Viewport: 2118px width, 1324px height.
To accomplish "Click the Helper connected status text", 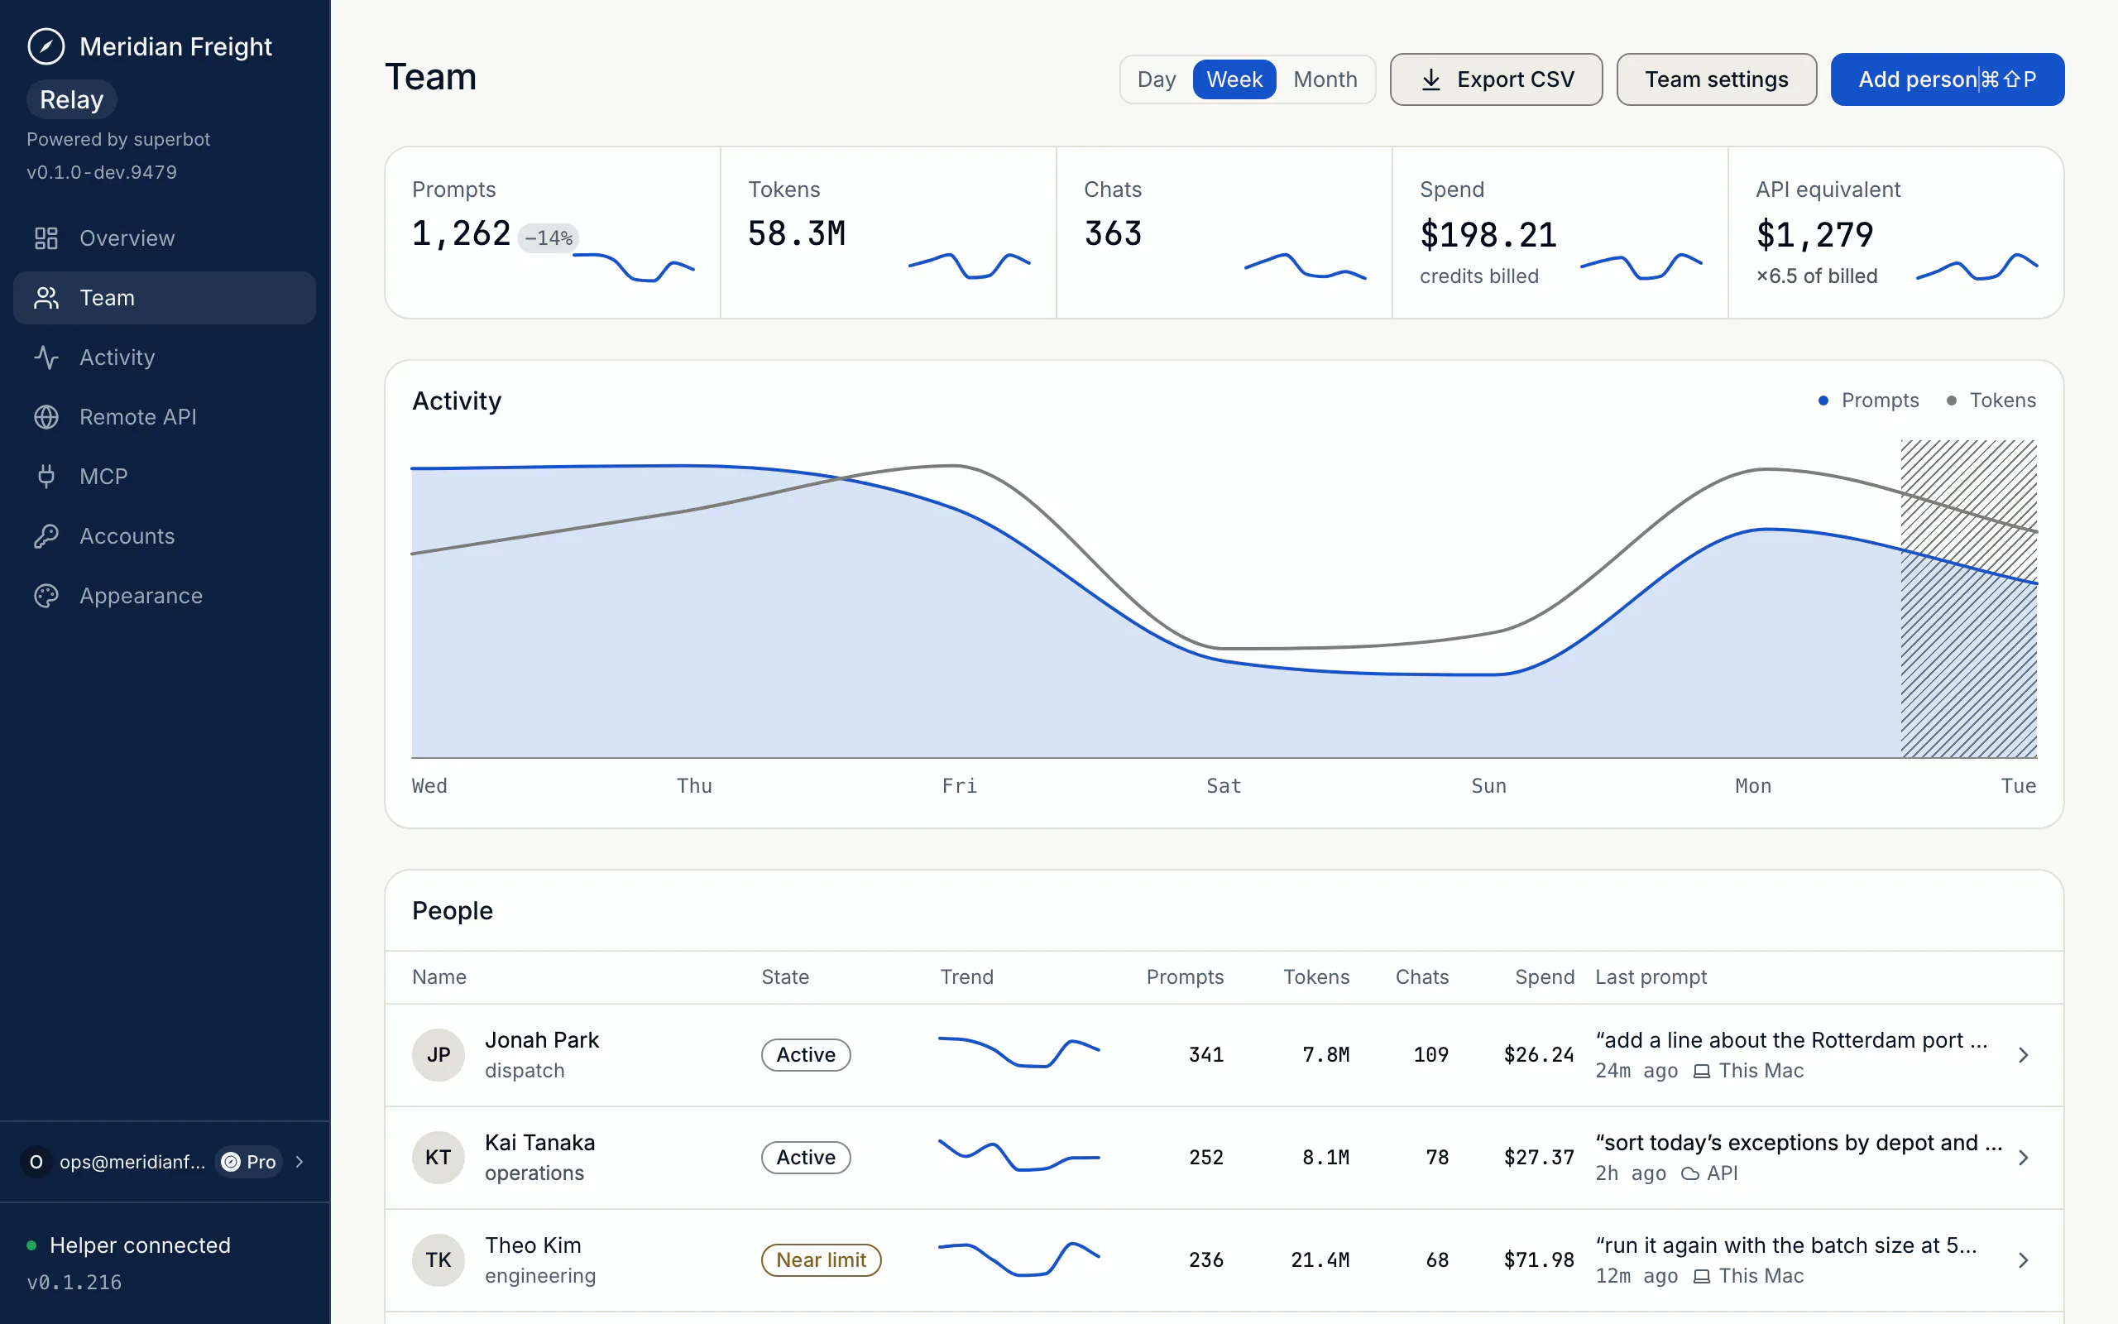I will point(140,1245).
